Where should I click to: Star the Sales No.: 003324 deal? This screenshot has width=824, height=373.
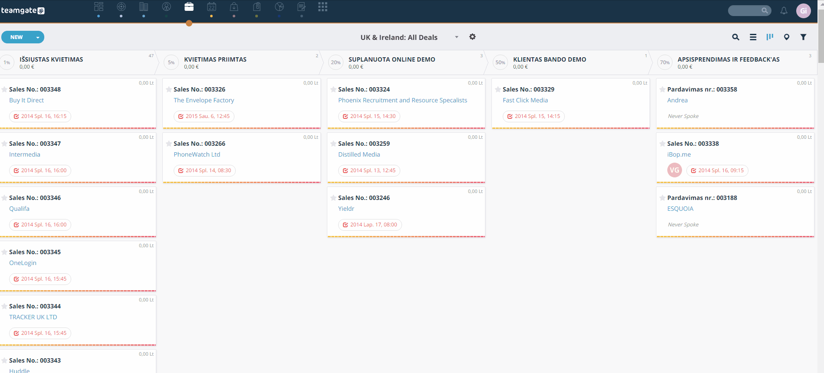(x=333, y=89)
